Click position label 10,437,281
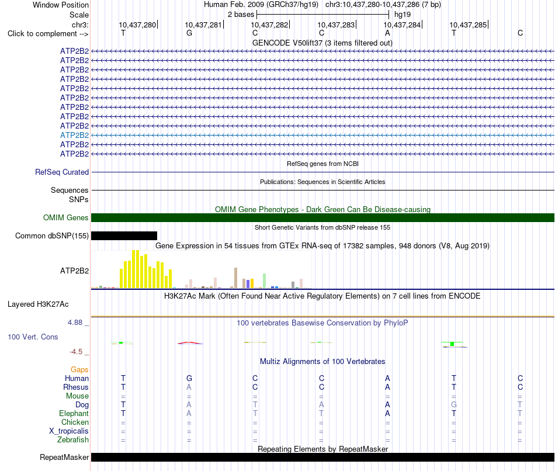The image size is (555, 471). (x=203, y=25)
